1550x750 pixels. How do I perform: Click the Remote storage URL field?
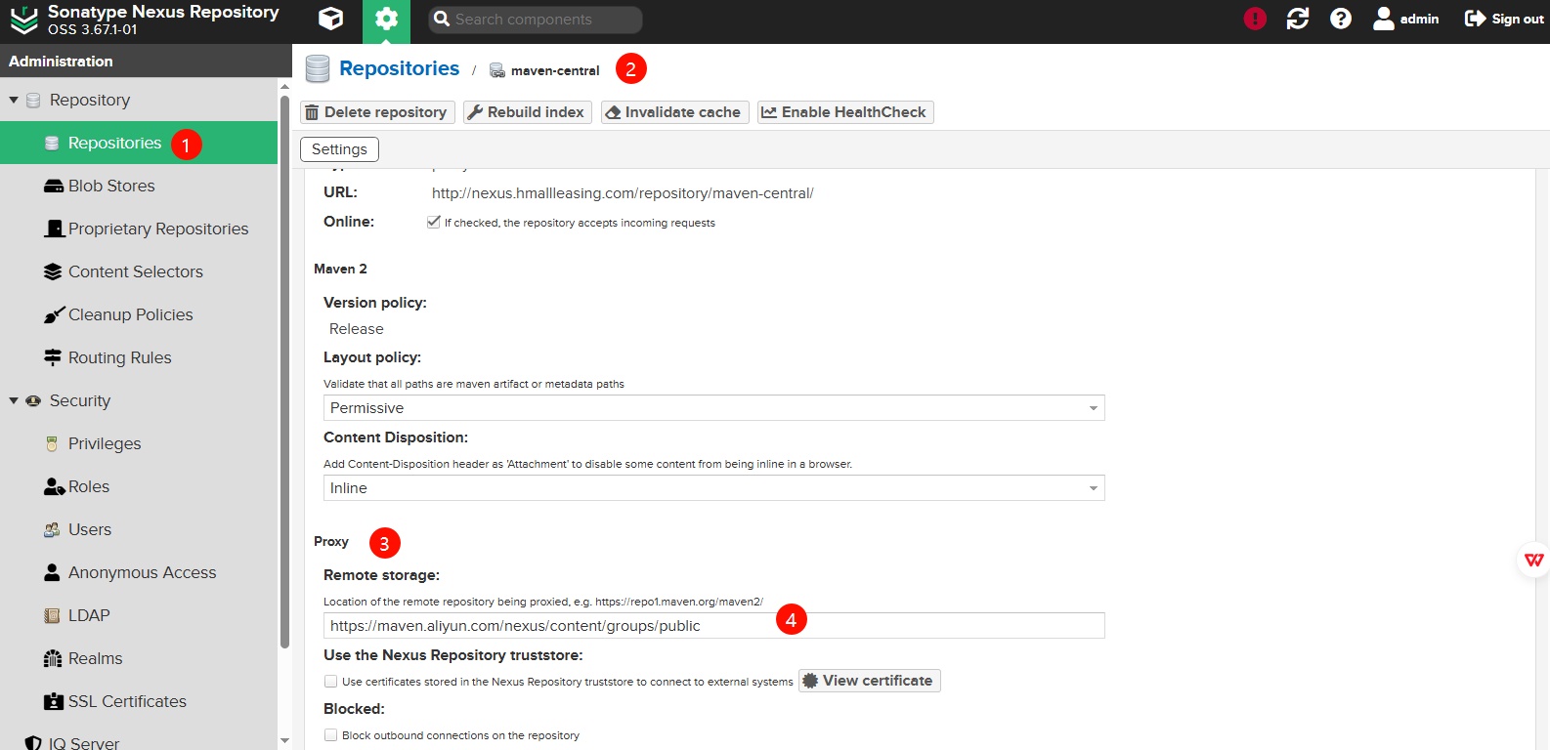[547, 626]
